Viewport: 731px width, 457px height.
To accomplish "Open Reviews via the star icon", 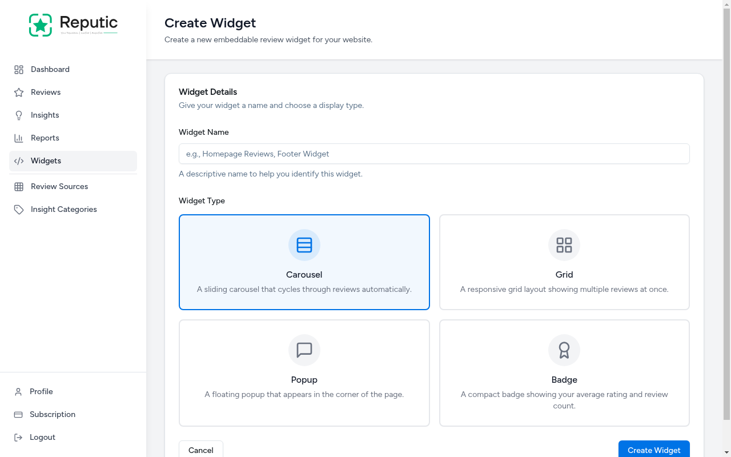I will coord(19,92).
